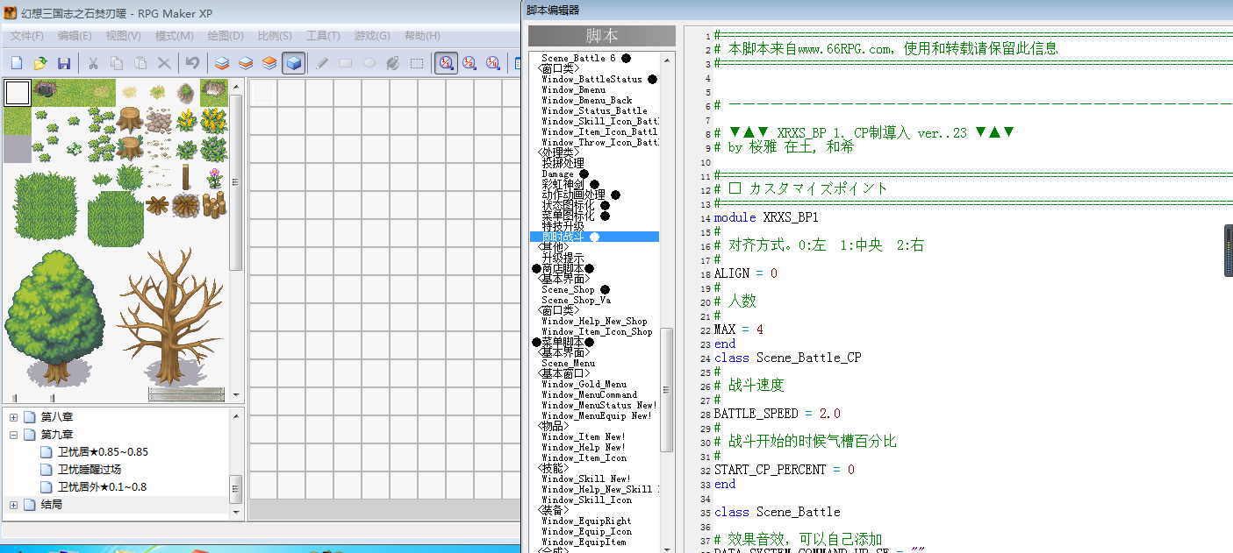Image resolution: width=1233 pixels, height=553 pixels.
Task: Select script Window_Status_Battle
Action: (x=594, y=110)
